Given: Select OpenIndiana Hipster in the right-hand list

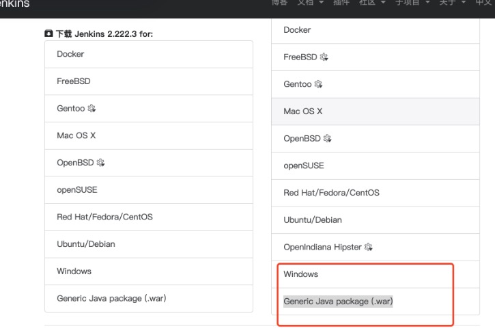Looking at the screenshot, I should (376, 248).
